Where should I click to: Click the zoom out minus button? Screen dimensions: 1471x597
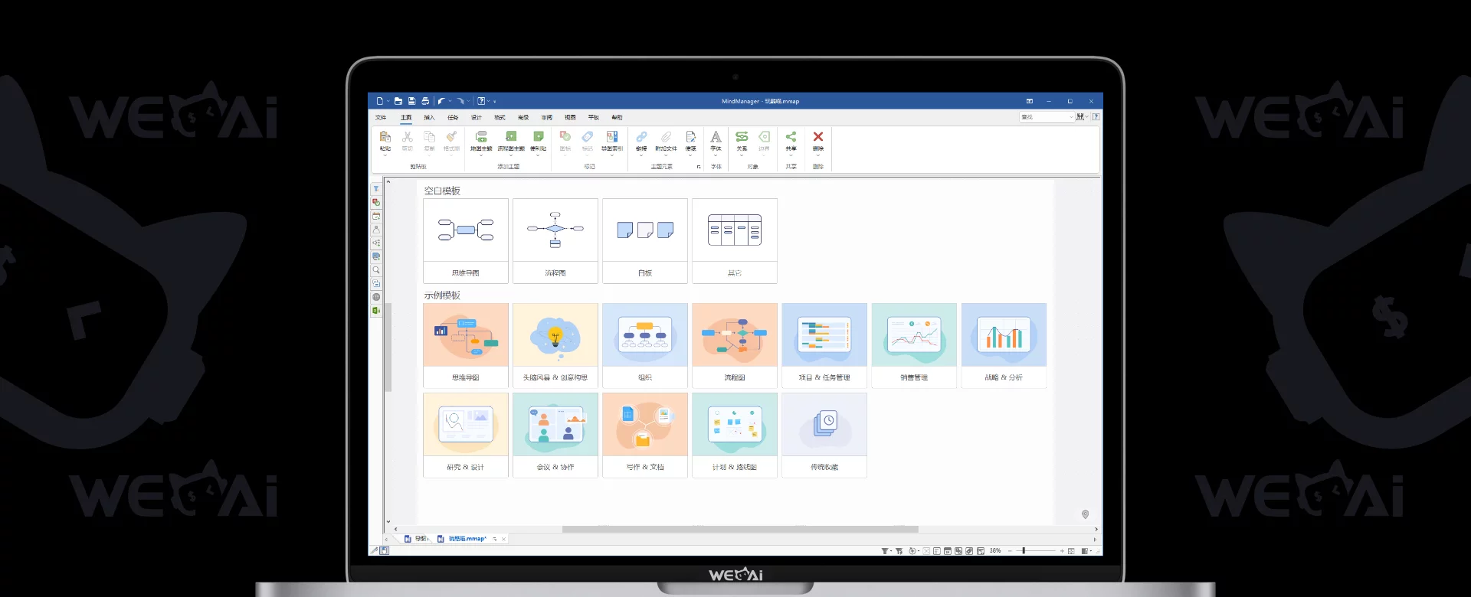click(1011, 551)
